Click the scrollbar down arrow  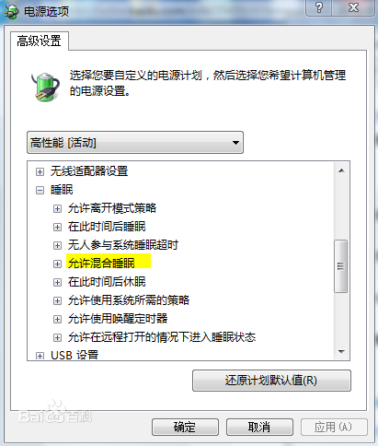[x=341, y=351]
